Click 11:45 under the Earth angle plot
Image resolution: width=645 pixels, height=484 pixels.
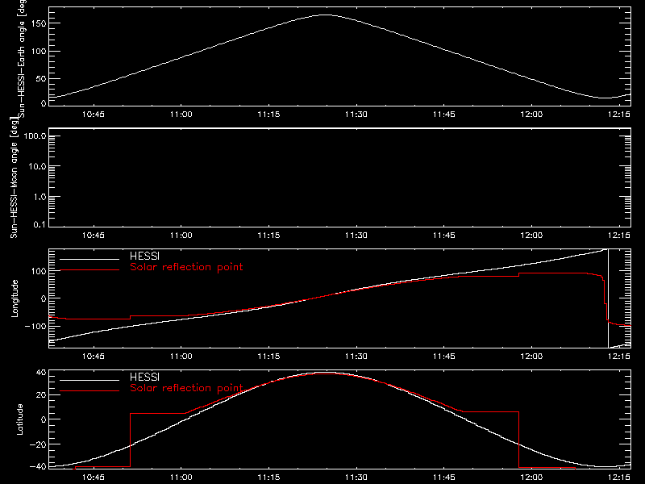tap(444, 115)
